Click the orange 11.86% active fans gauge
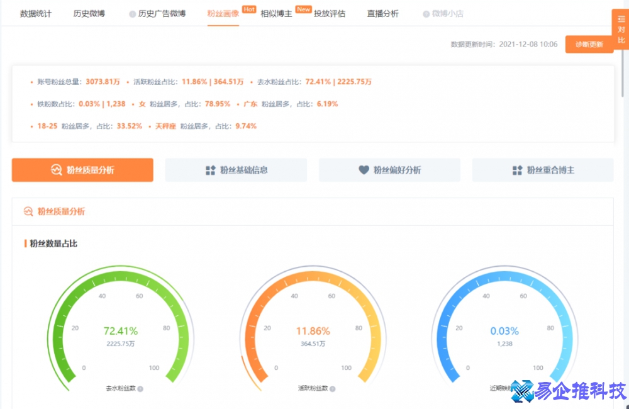629x409 pixels. (x=313, y=331)
